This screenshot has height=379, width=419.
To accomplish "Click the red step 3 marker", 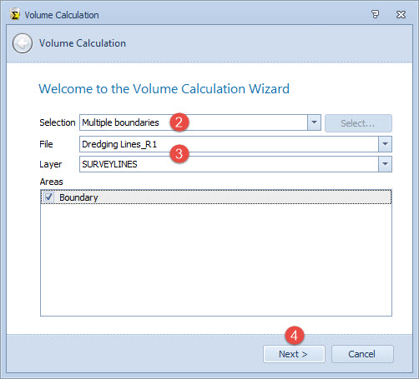I will 179,153.
